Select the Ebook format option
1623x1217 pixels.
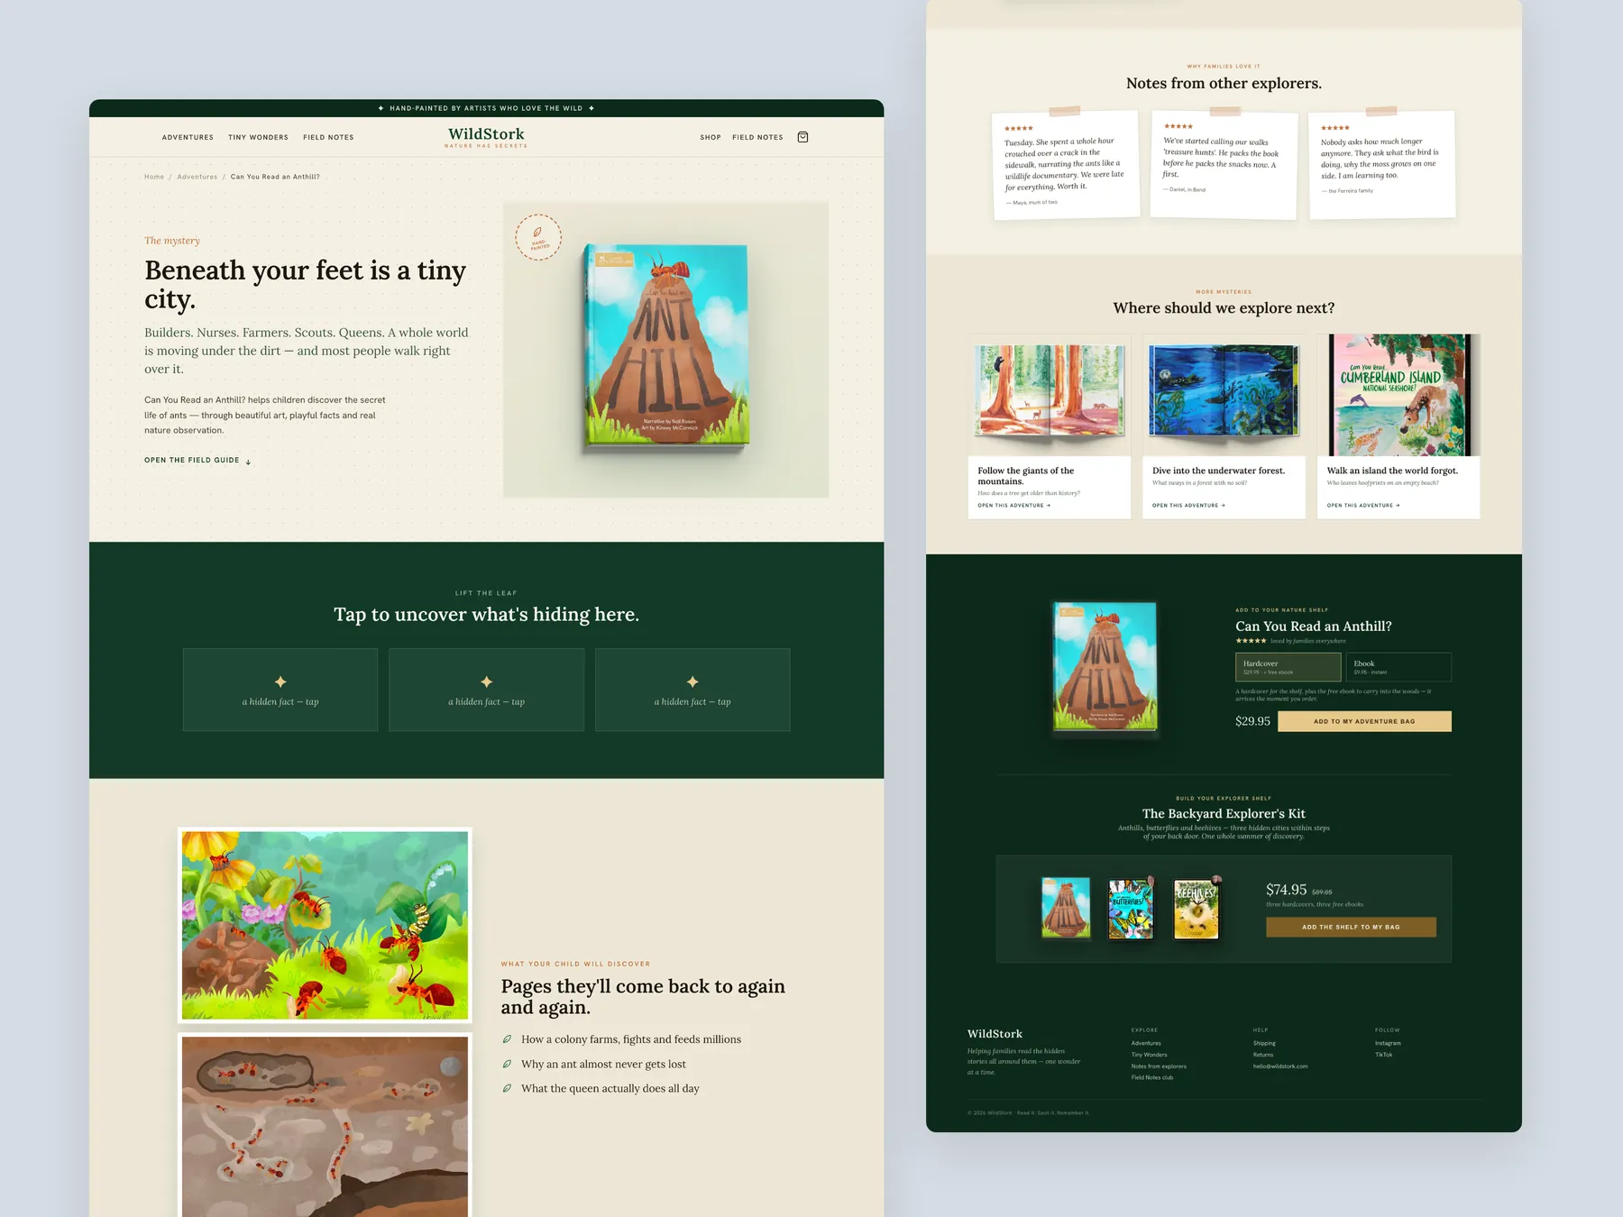coord(1398,667)
